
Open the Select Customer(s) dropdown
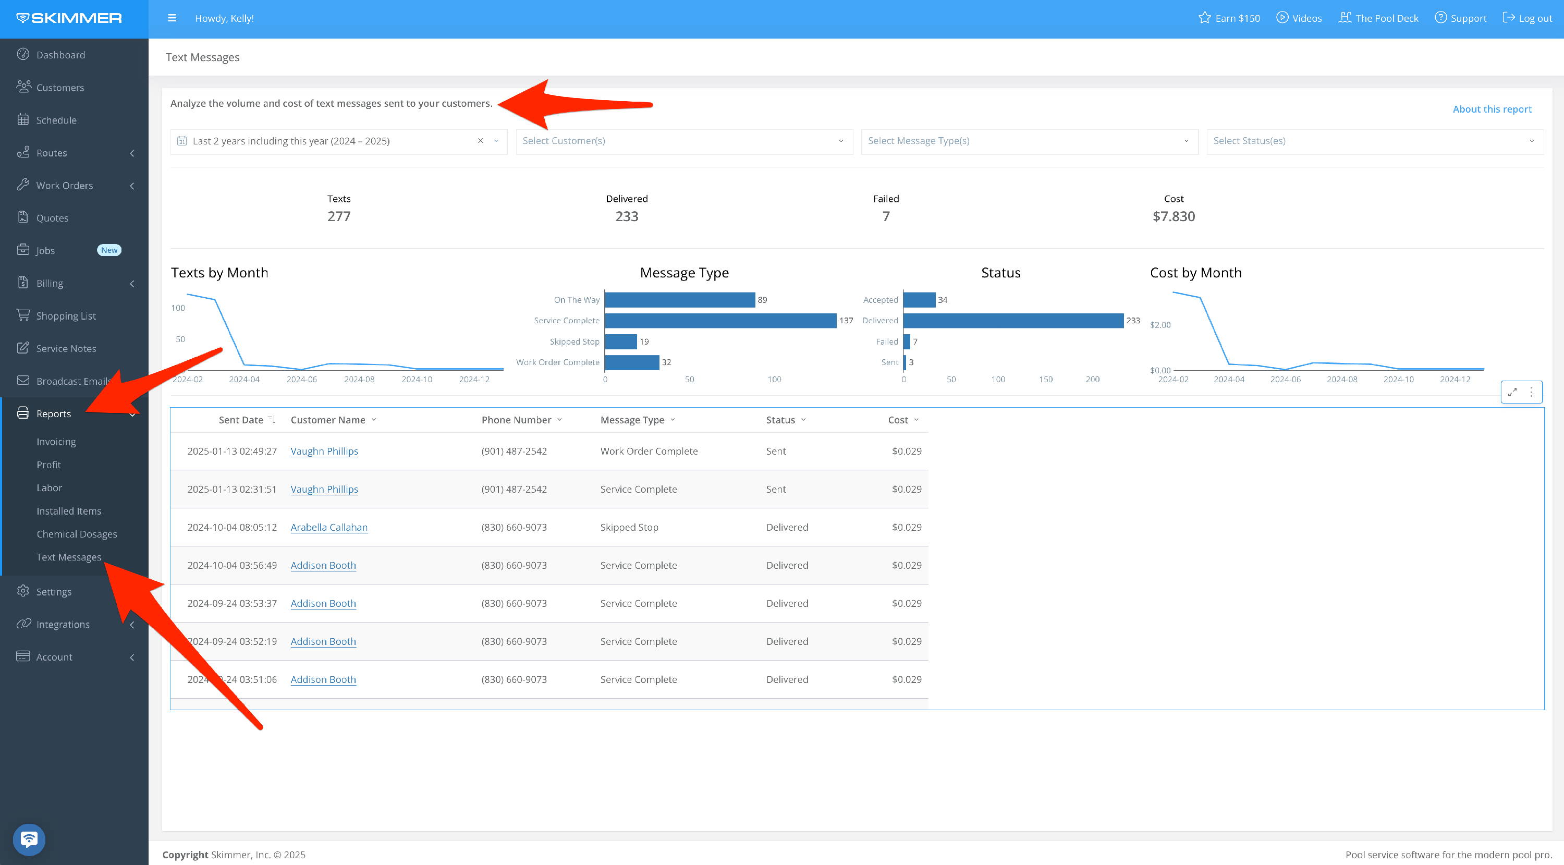point(683,141)
